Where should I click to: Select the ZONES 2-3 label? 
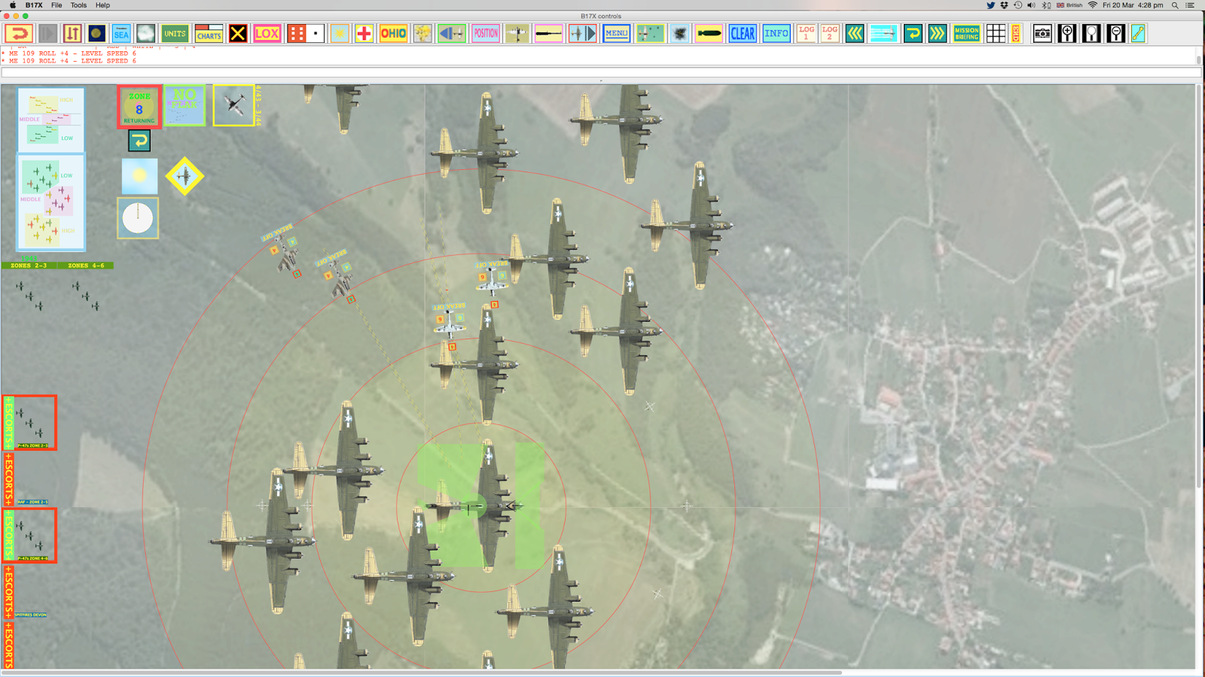point(29,266)
